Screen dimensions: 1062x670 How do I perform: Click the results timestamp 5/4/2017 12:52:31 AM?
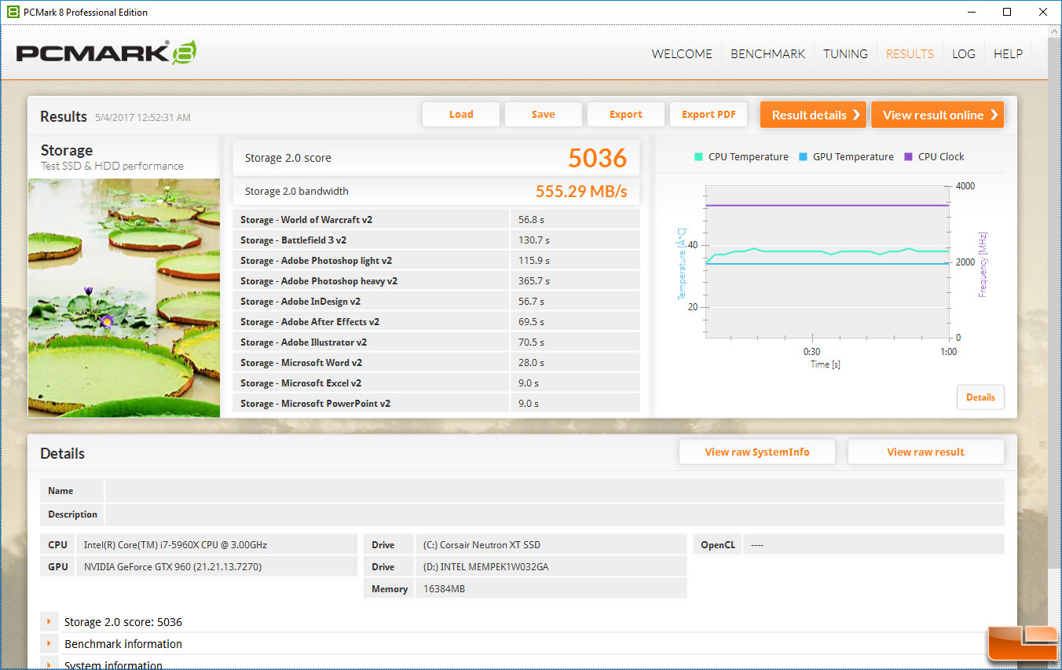tap(143, 118)
